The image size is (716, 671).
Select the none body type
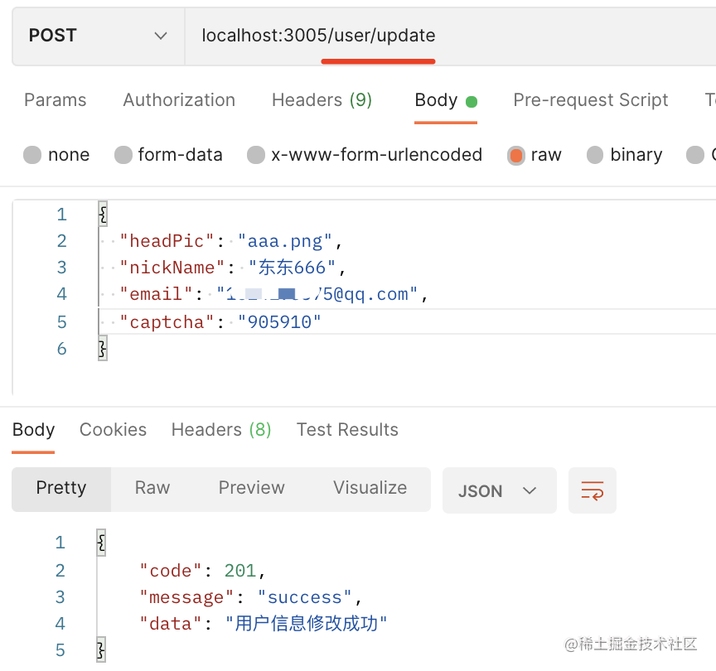(56, 155)
